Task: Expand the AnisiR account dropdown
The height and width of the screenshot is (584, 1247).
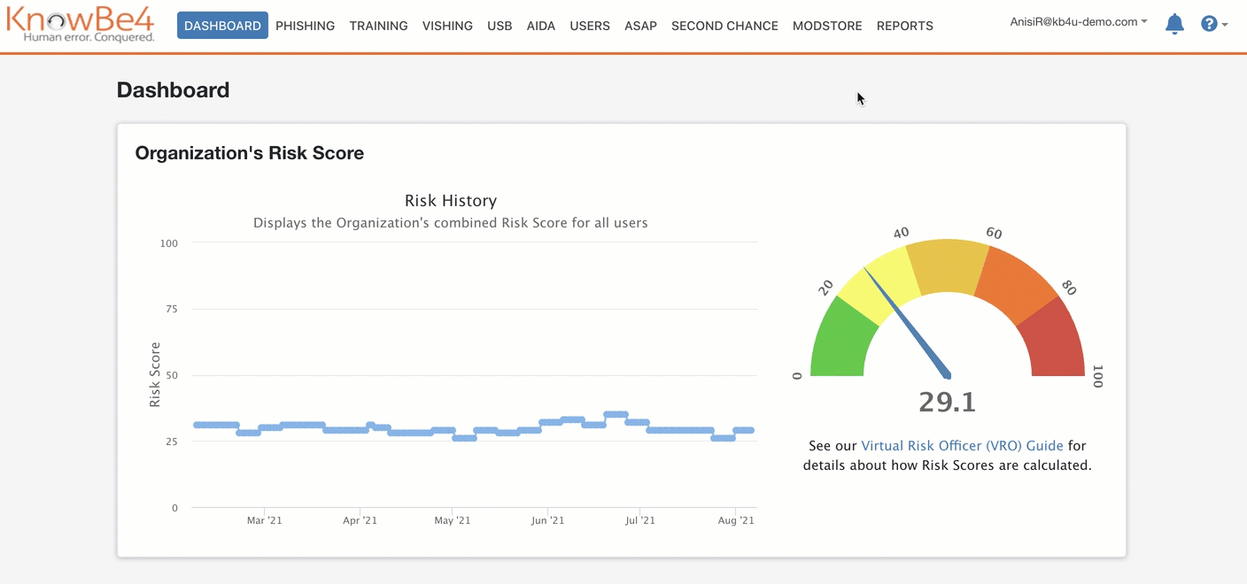Action: [1078, 22]
